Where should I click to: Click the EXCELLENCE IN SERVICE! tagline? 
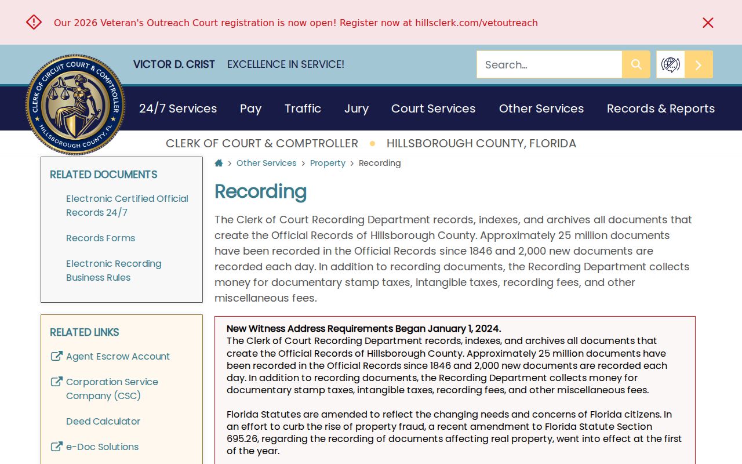[x=286, y=64]
